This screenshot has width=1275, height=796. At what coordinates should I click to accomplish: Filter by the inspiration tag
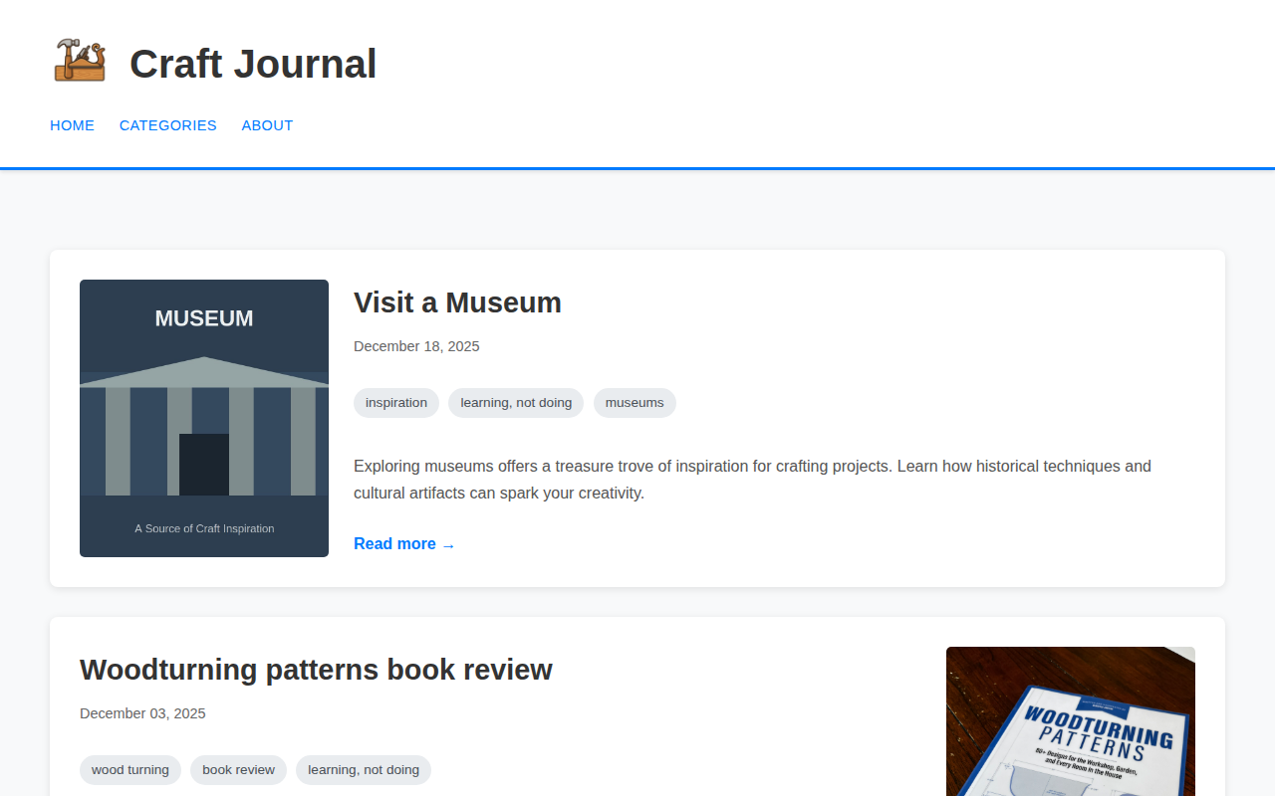click(396, 403)
